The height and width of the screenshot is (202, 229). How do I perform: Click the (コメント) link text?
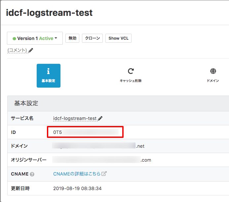(17, 50)
